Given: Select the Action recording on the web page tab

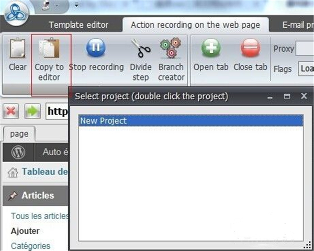Looking at the screenshot, I should [x=195, y=25].
